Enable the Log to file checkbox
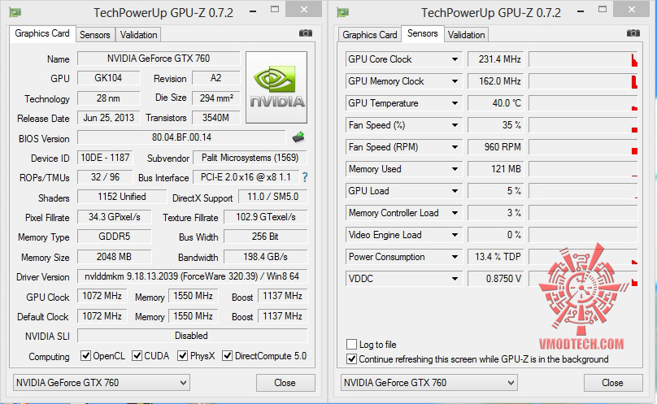Image resolution: width=657 pixels, height=404 pixels. [x=352, y=345]
